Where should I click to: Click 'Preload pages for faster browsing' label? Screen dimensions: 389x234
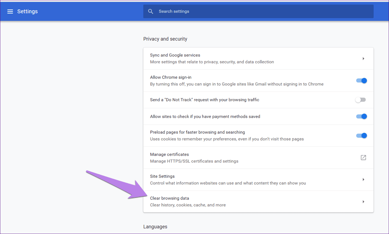coord(198,132)
